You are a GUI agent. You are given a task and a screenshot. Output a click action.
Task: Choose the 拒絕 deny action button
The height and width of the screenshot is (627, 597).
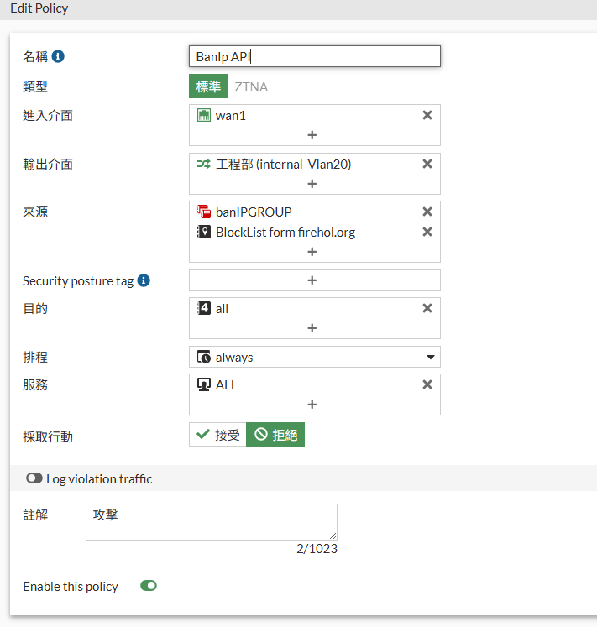tap(275, 435)
